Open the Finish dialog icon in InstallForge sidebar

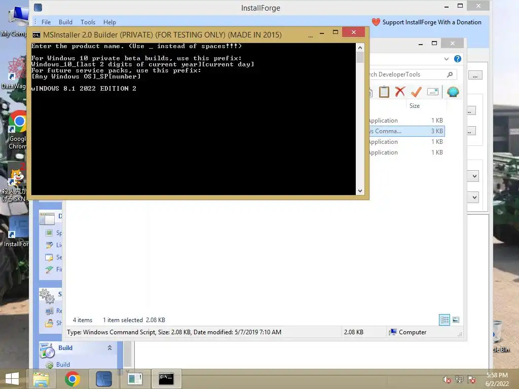(49, 269)
